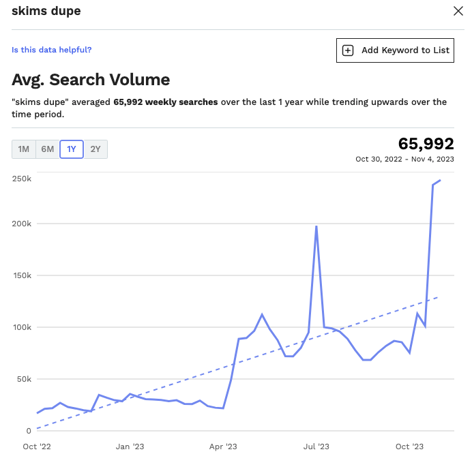Viewport: 472px width, 469px height.
Task: Click the 50k y-axis label
Action: [24, 379]
